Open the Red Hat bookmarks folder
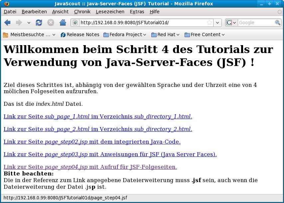Viewport: 284px width, 203px height. [x=165, y=34]
